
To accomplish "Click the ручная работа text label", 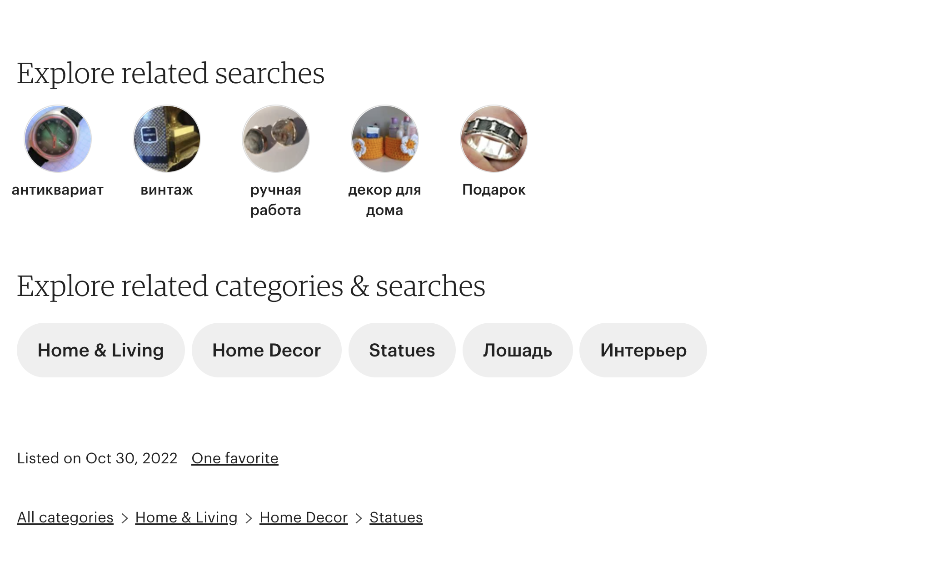I will [x=276, y=200].
